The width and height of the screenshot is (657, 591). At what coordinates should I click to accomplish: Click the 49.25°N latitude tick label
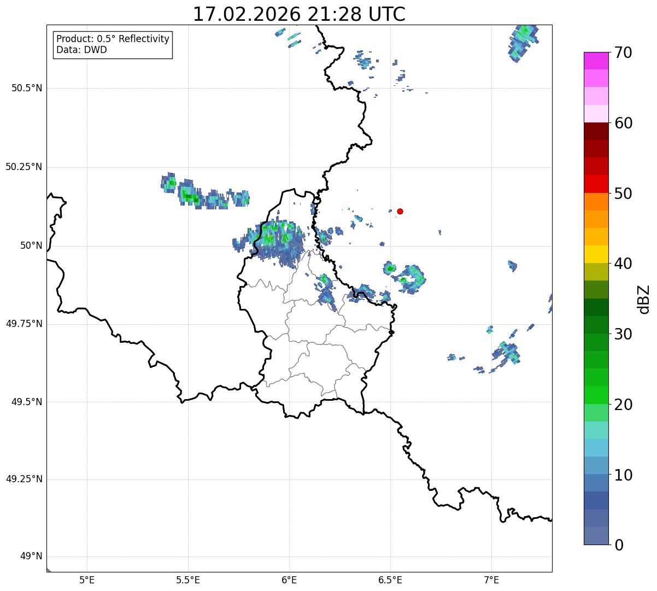click(24, 479)
